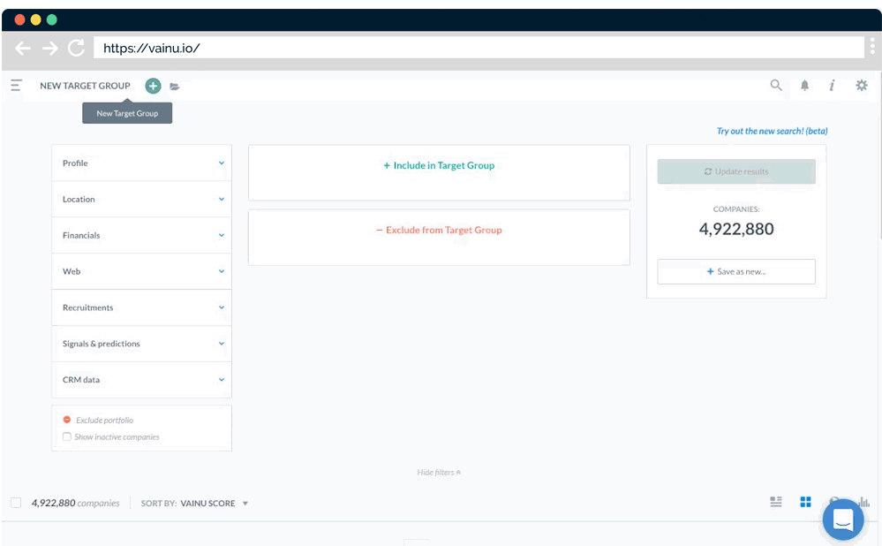Screen dimensions: 882x546
Task: Toggle Exclude portfolio option
Action: point(67,420)
